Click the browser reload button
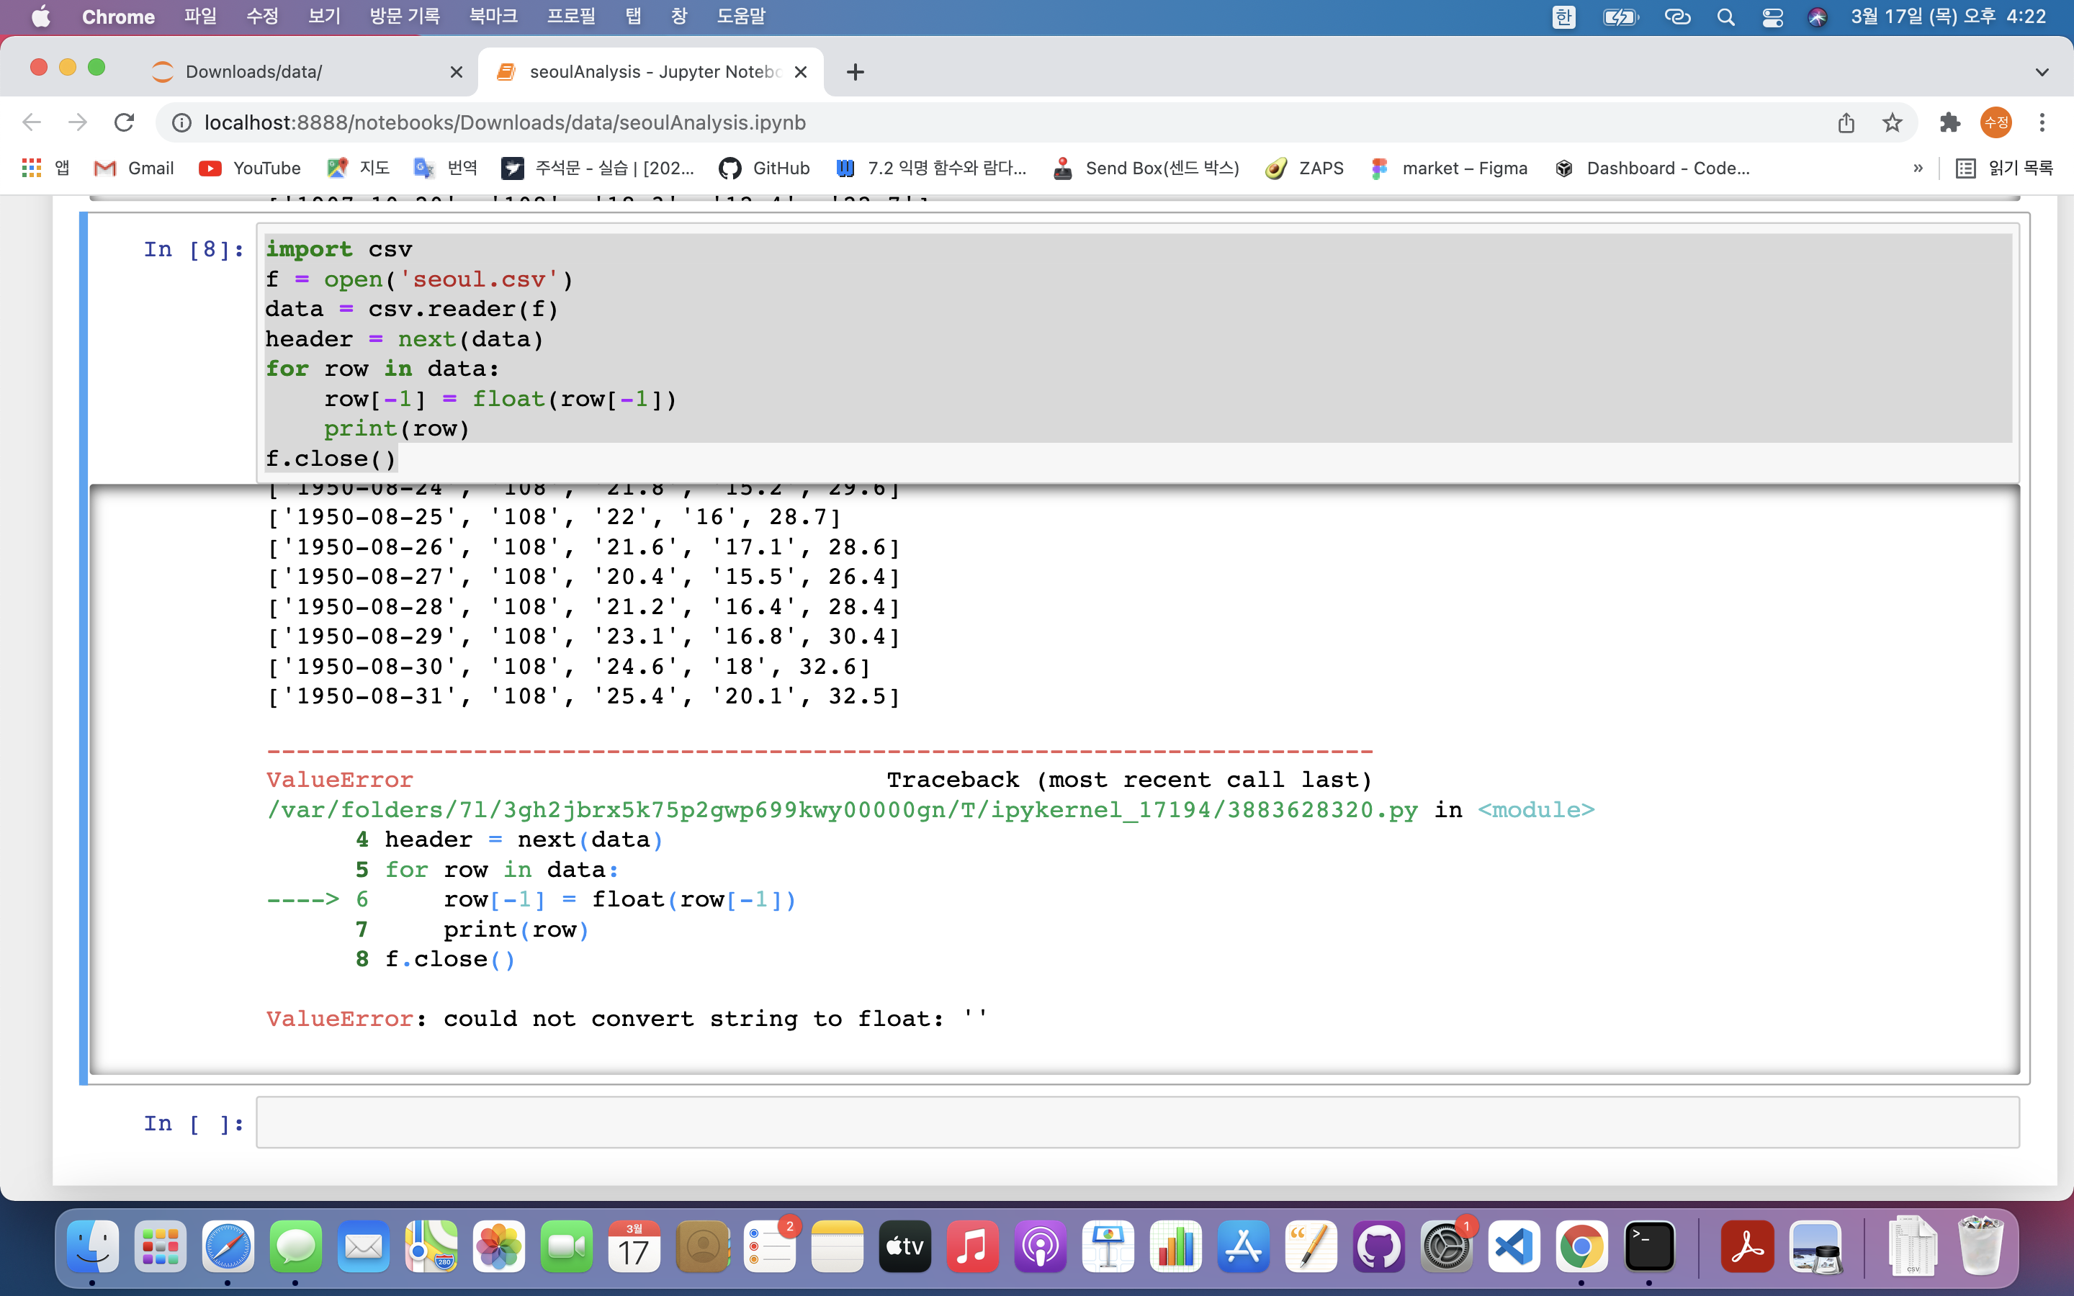Image resolution: width=2074 pixels, height=1296 pixels. click(125, 122)
